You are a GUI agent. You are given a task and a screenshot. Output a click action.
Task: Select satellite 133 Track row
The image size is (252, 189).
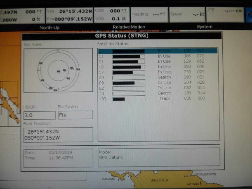158,98
